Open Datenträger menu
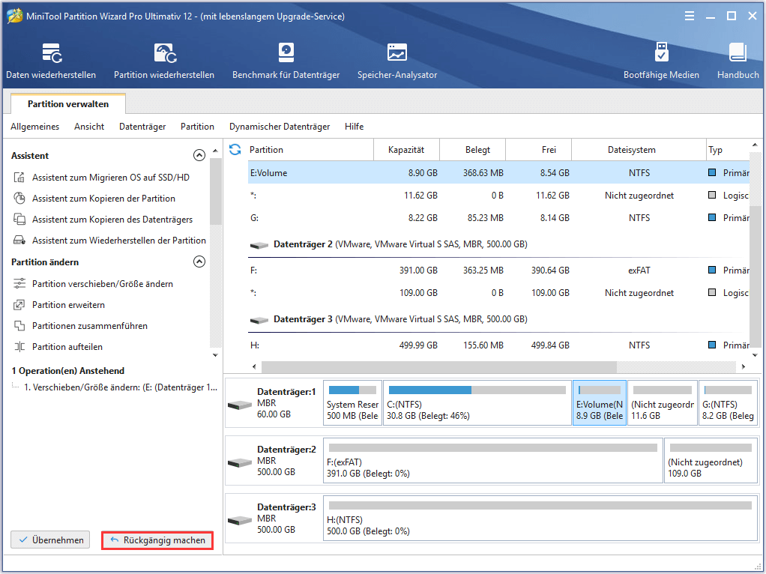766x574 pixels. pos(142,127)
